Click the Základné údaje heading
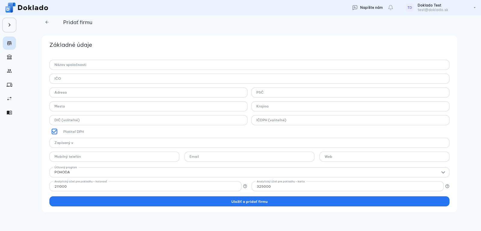 (71, 45)
